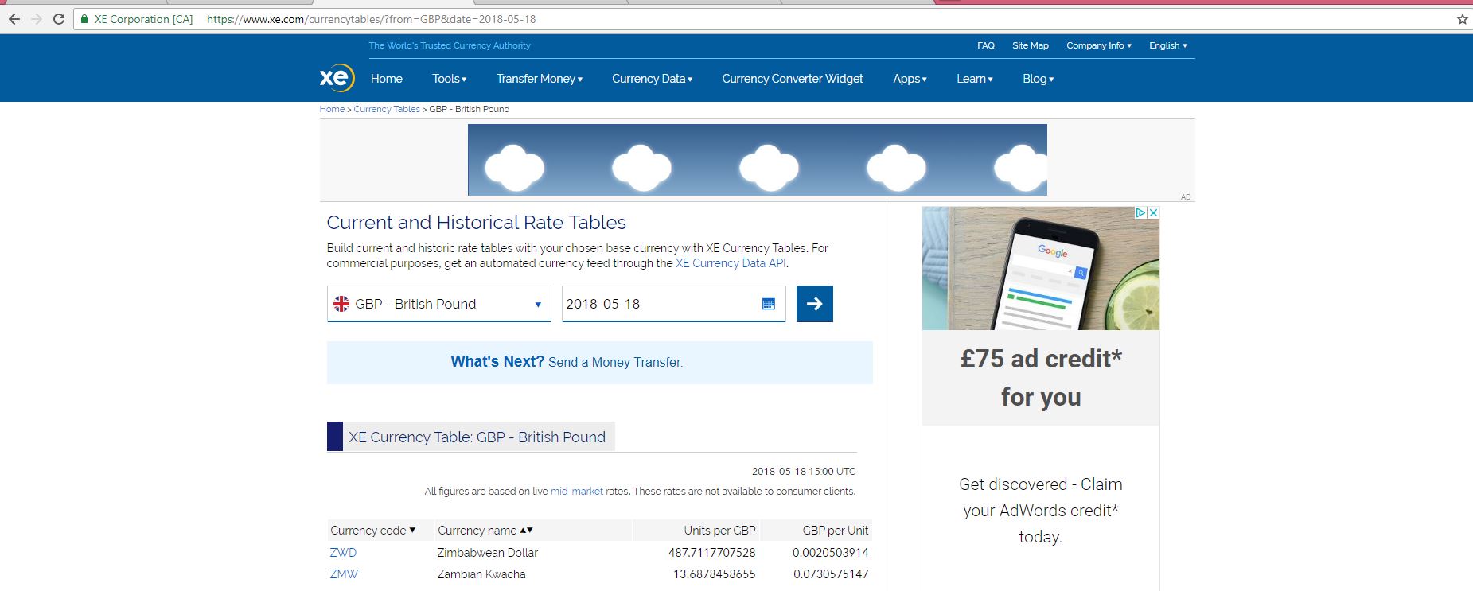Expand the Tools menu

pyautogui.click(x=450, y=79)
